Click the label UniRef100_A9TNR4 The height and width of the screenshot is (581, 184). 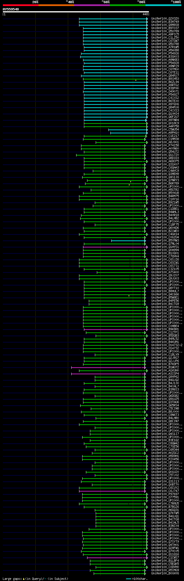(x=165, y=120)
